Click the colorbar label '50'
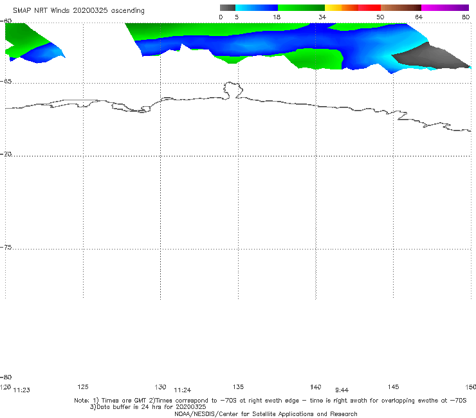This screenshot has width=476, height=418. click(x=380, y=17)
